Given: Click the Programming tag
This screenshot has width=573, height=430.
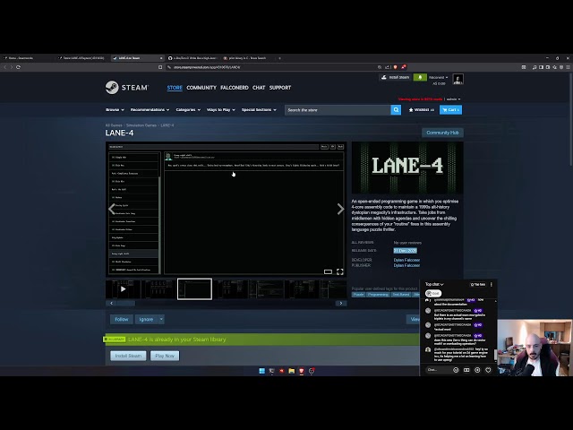Looking at the screenshot, I should 378,295.
